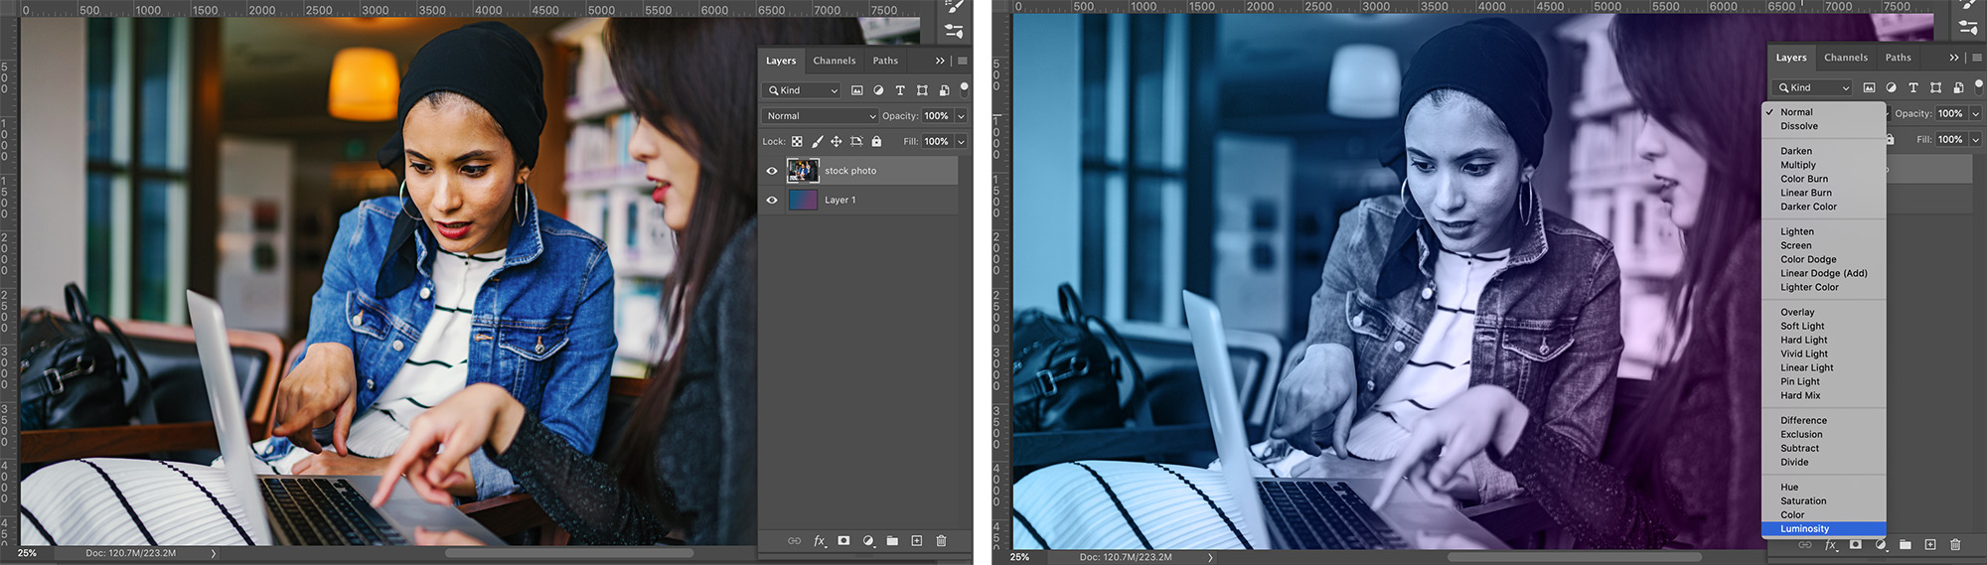Choose Color Dodge blend mode in right screenshot
1987x565 pixels.
[1824, 259]
